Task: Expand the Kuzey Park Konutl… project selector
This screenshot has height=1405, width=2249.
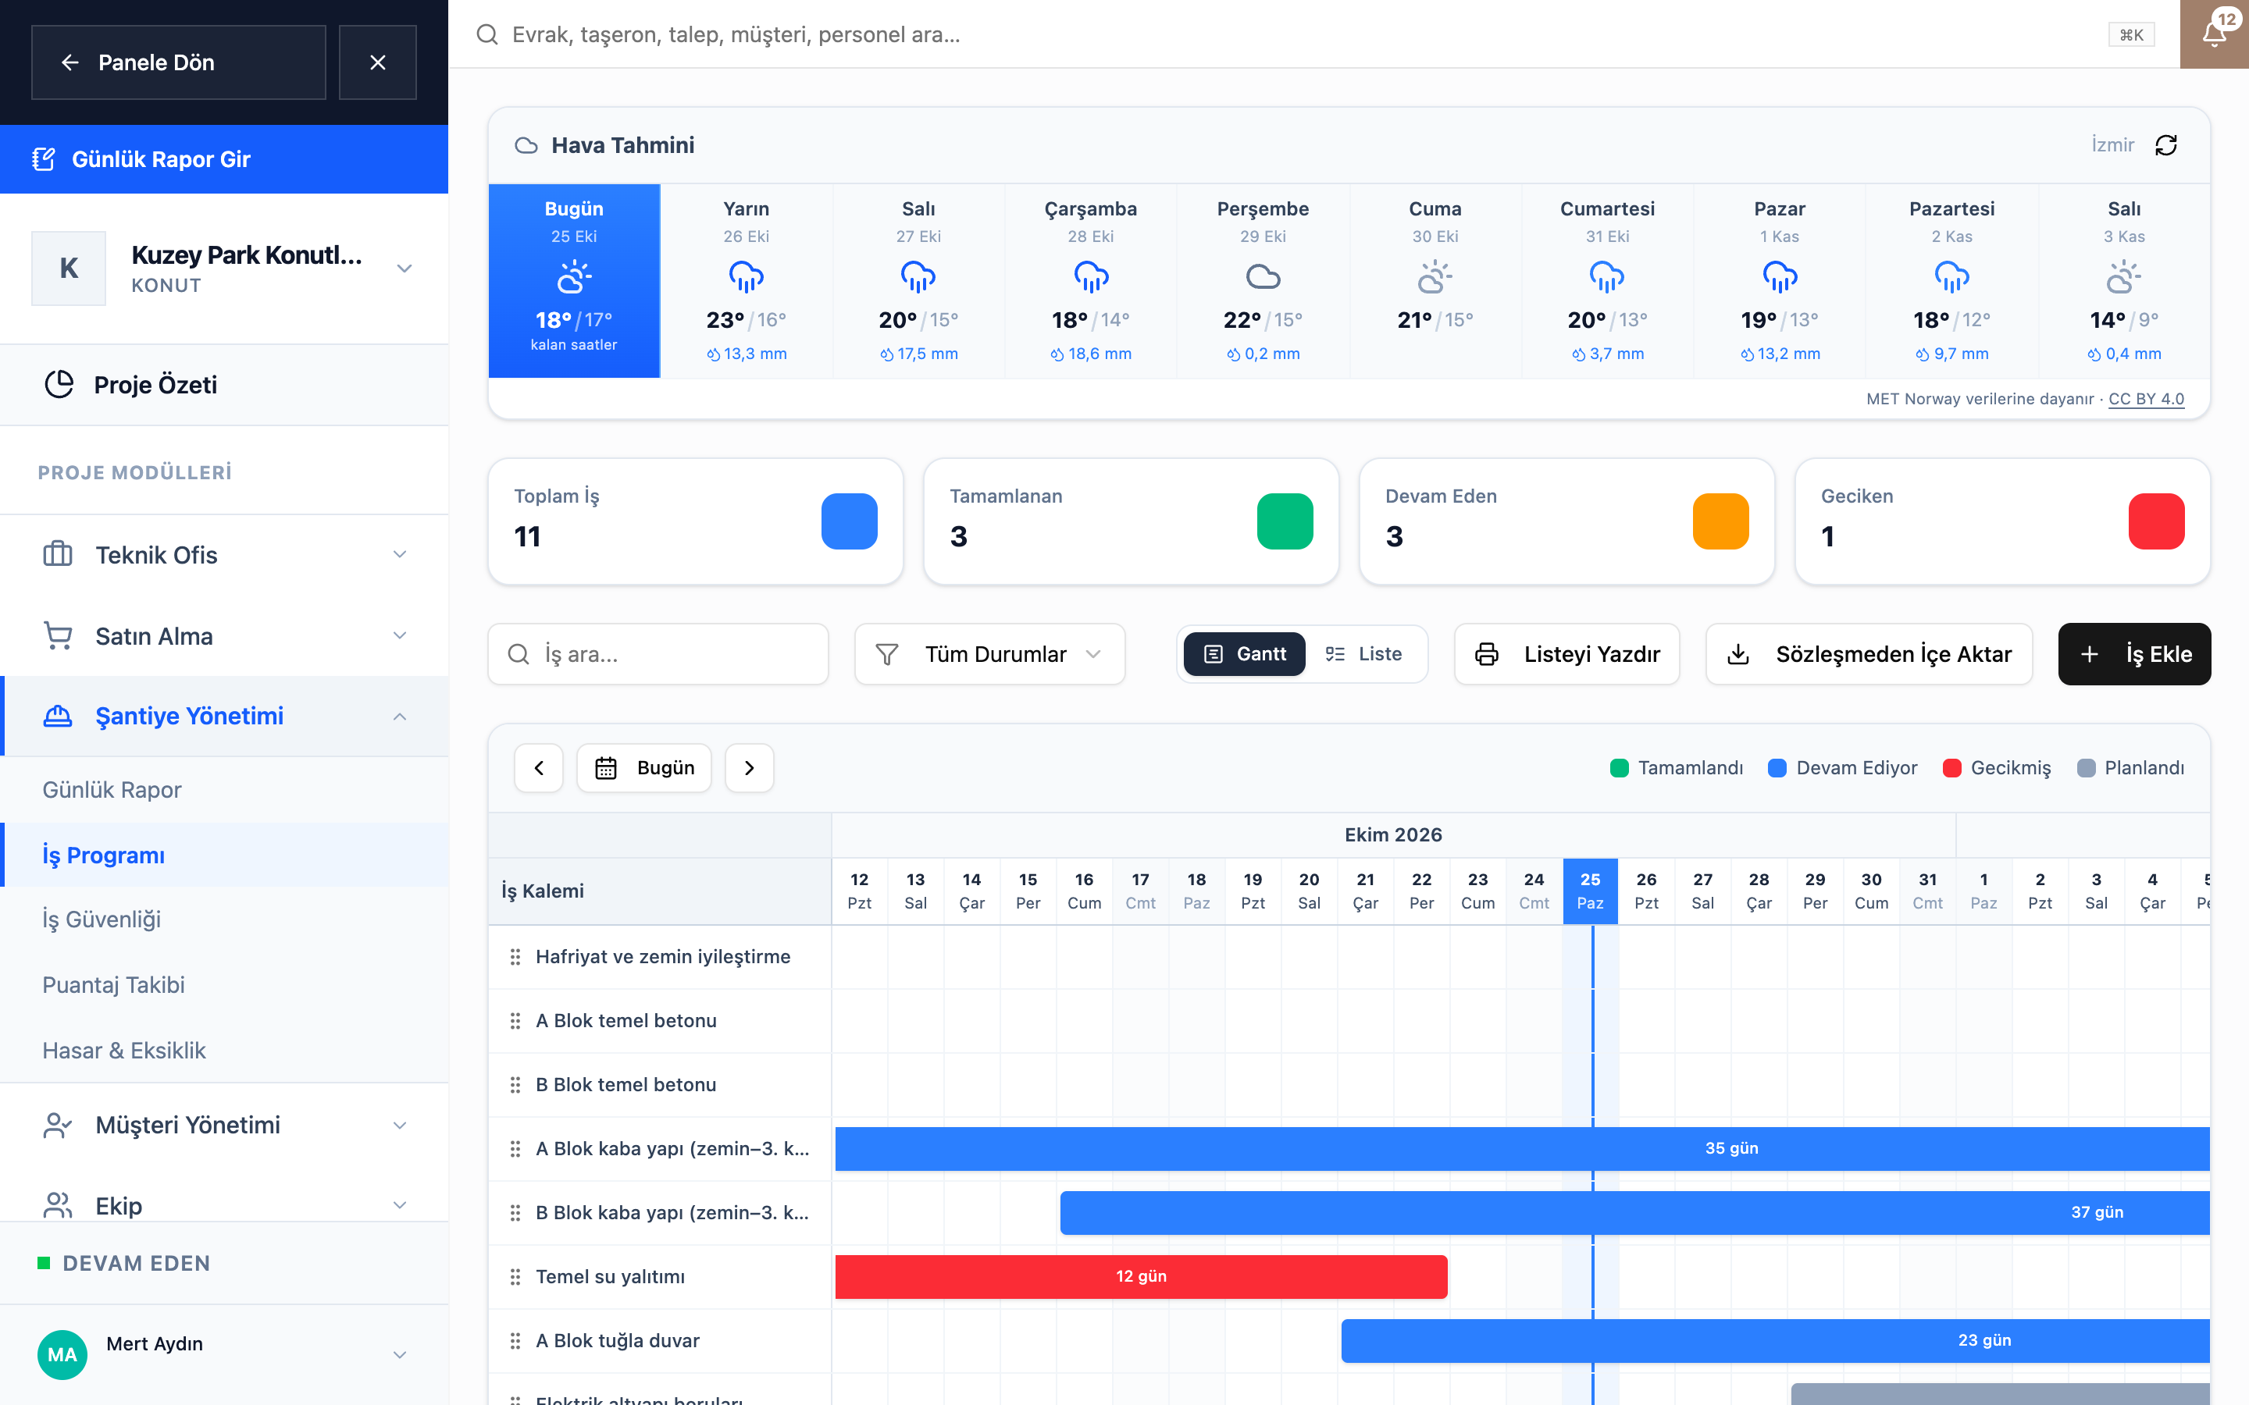Action: pyautogui.click(x=405, y=269)
